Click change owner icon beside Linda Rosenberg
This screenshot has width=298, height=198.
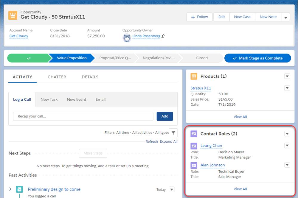click(x=163, y=36)
